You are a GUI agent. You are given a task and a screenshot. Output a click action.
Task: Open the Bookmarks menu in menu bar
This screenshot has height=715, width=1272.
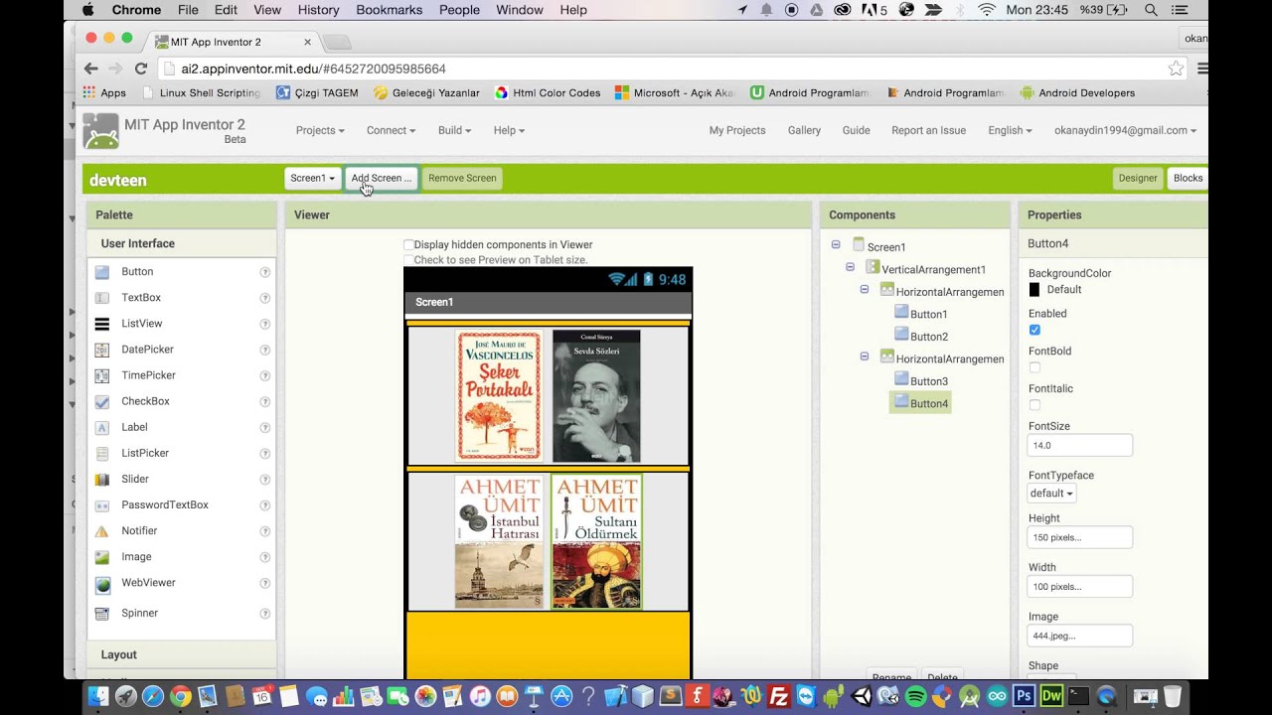click(390, 10)
